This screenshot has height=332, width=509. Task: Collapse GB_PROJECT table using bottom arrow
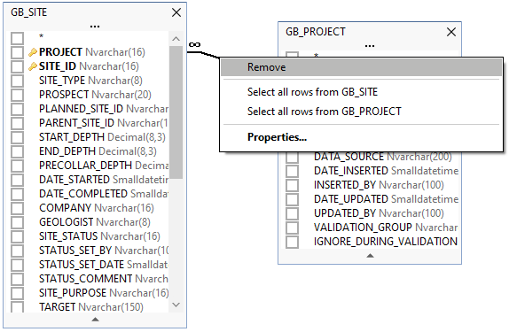click(370, 256)
